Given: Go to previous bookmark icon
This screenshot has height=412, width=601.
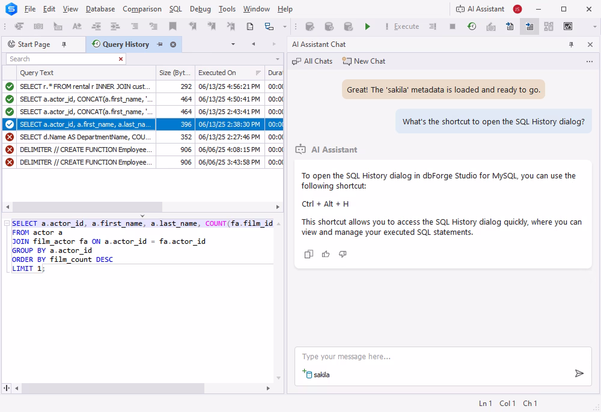Looking at the screenshot, I should (x=192, y=26).
